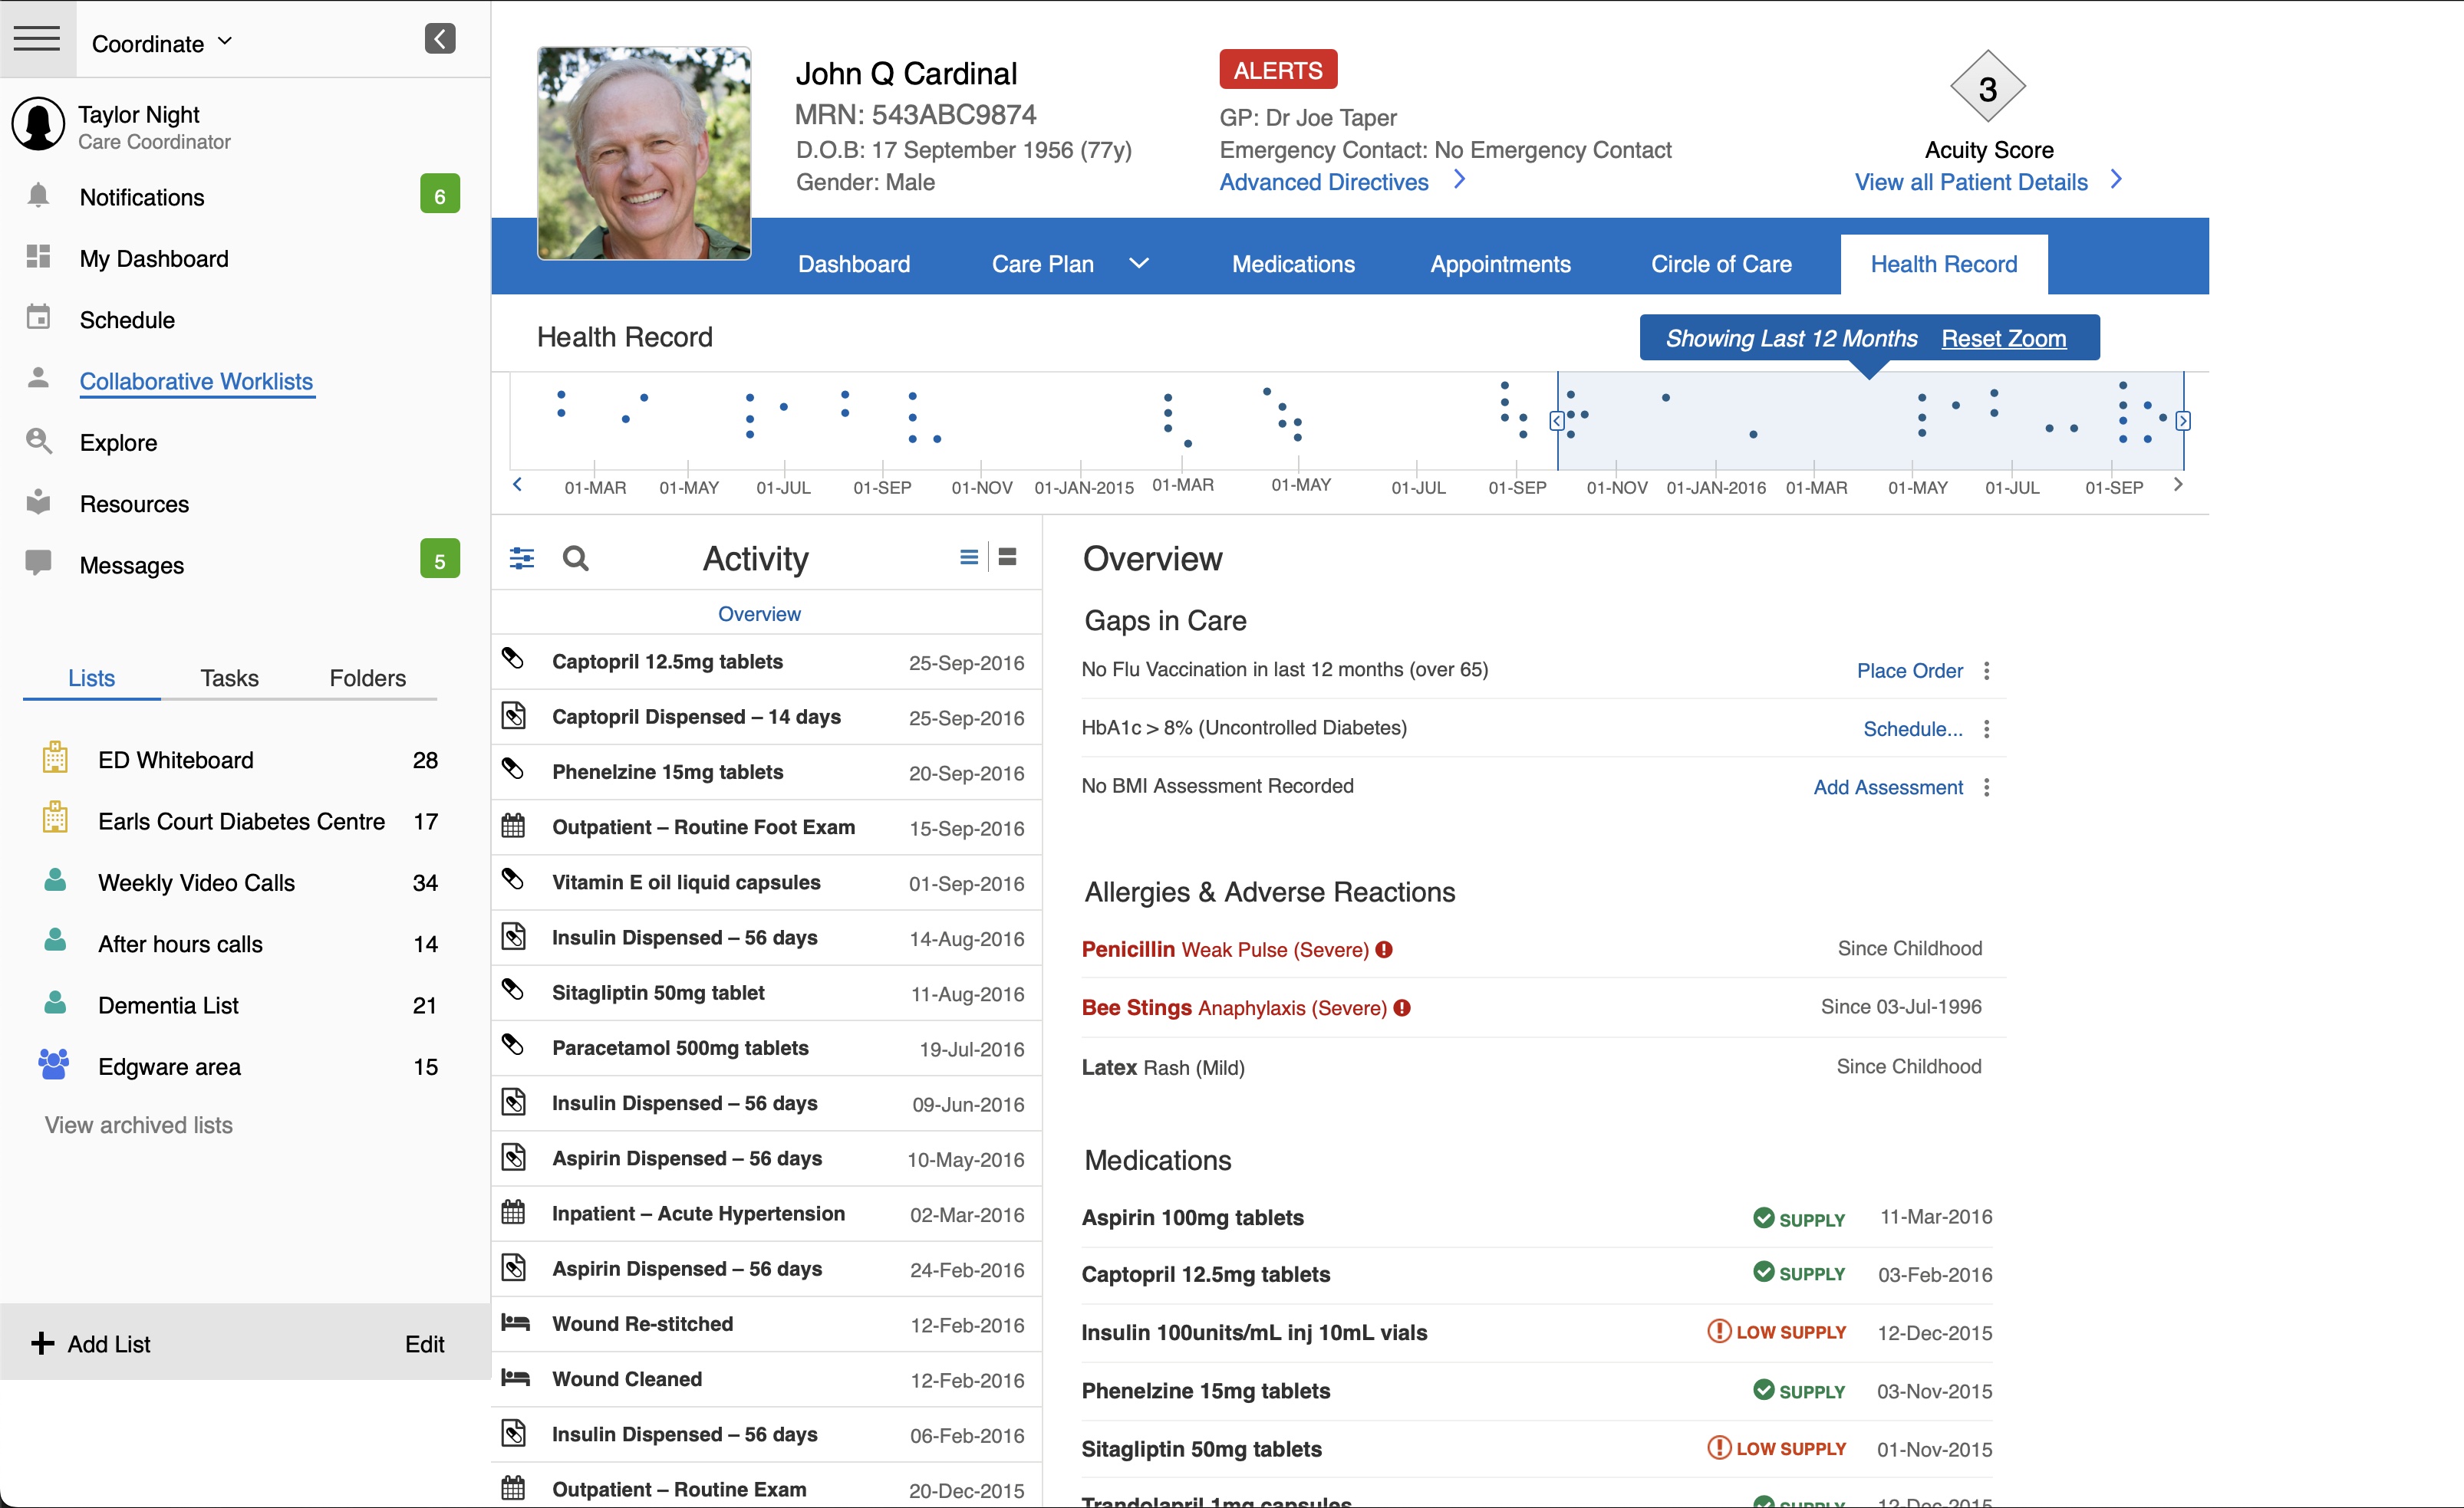Collapse the sidebar with the back arrow
Viewport: 2464px width, 1508px height.
pos(440,39)
